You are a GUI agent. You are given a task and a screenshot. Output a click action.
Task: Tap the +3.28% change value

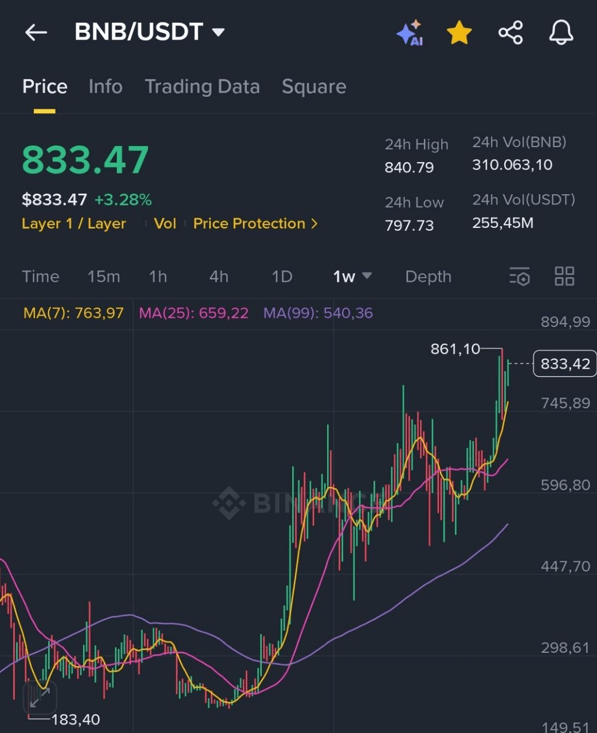(123, 200)
